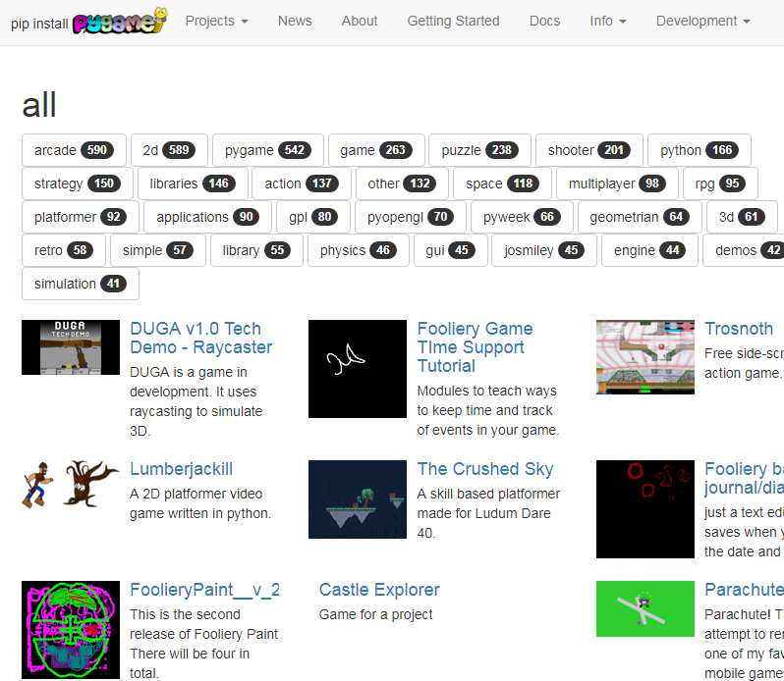
Task: Click the FoolieryPaint green face thumbnail
Action: pos(70,629)
